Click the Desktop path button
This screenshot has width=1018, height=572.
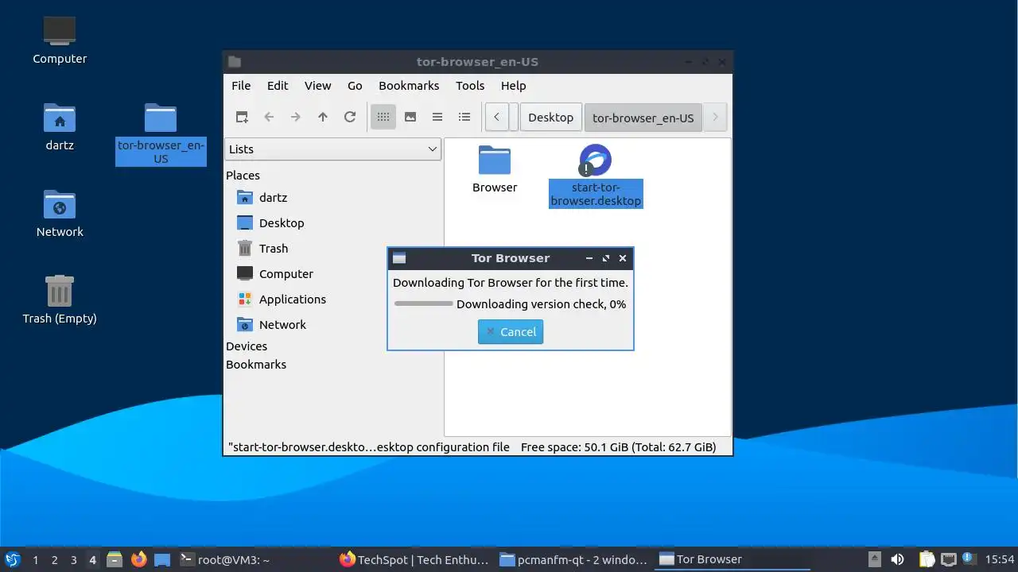click(x=550, y=118)
